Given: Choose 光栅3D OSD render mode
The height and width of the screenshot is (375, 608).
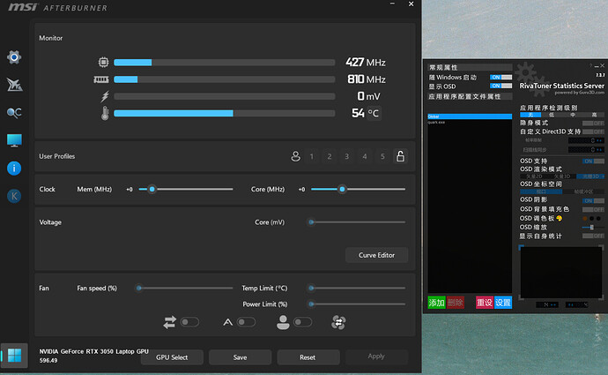Looking at the screenshot, I should pyautogui.click(x=590, y=176).
